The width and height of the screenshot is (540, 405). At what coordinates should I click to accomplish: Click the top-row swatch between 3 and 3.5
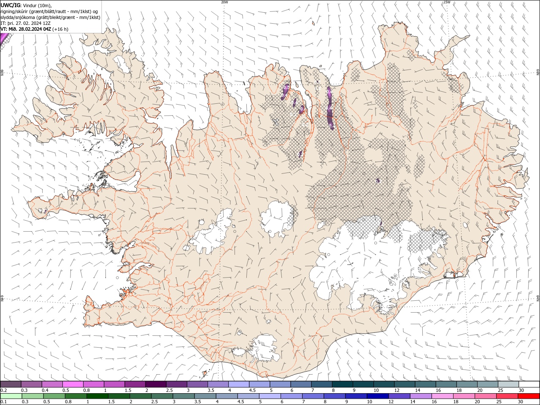pos(197,384)
